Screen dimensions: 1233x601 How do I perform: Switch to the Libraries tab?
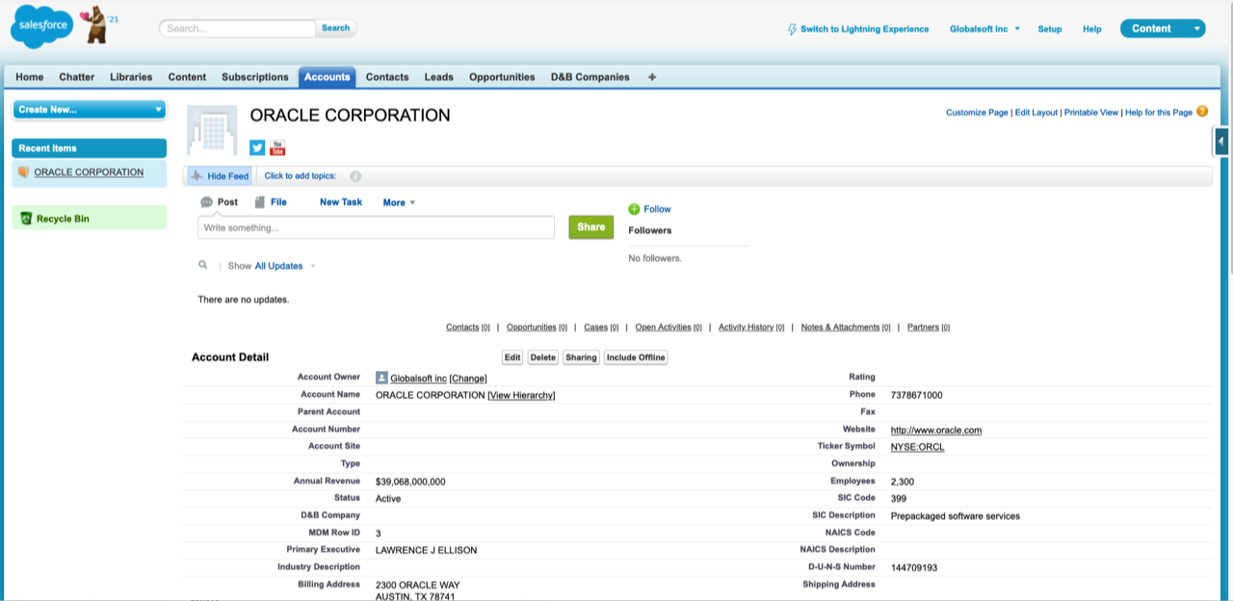131,77
